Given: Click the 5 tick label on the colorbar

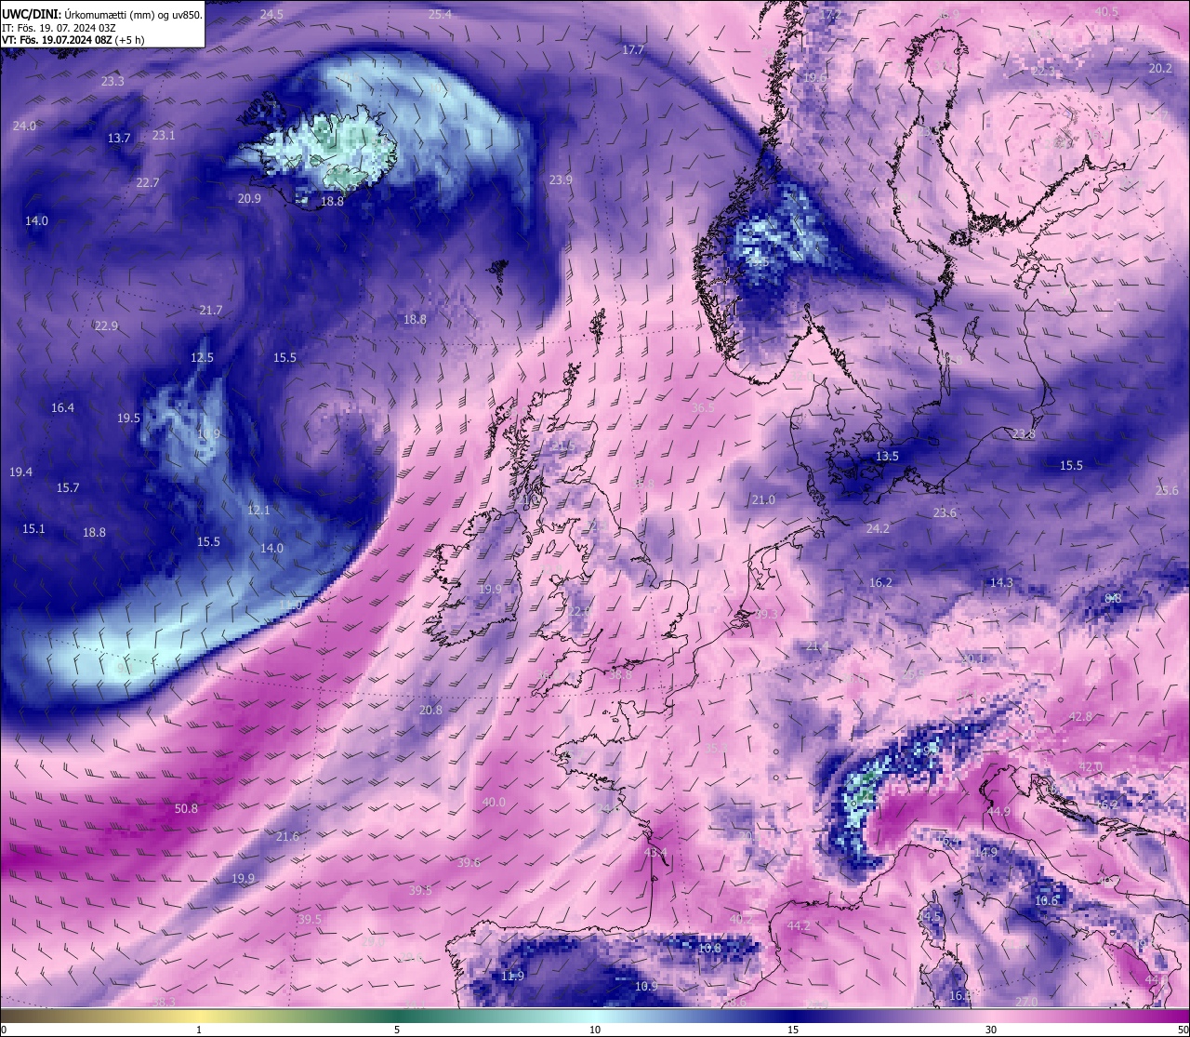Looking at the screenshot, I should point(397,1030).
